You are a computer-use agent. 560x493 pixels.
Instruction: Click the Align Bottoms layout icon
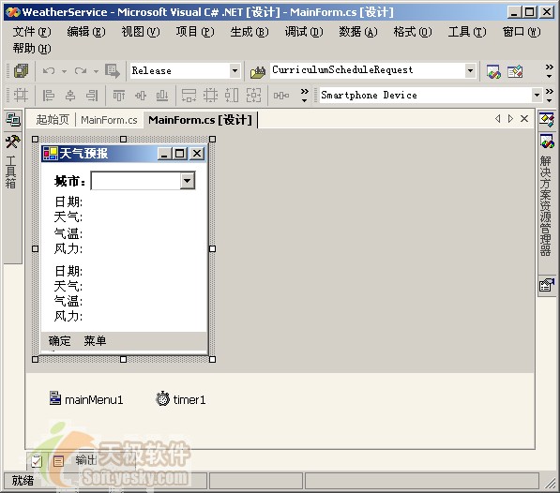161,96
